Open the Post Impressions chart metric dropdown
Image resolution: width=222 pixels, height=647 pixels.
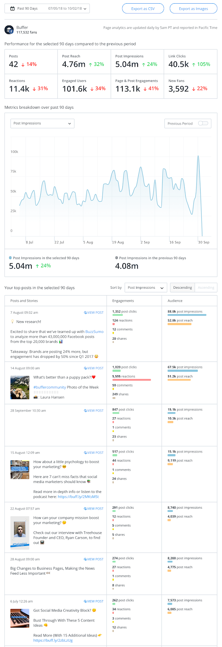[x=42, y=123]
